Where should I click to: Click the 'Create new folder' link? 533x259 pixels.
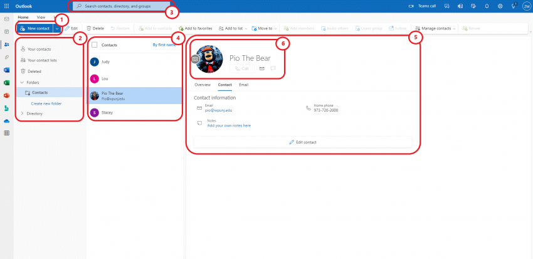coord(48,103)
